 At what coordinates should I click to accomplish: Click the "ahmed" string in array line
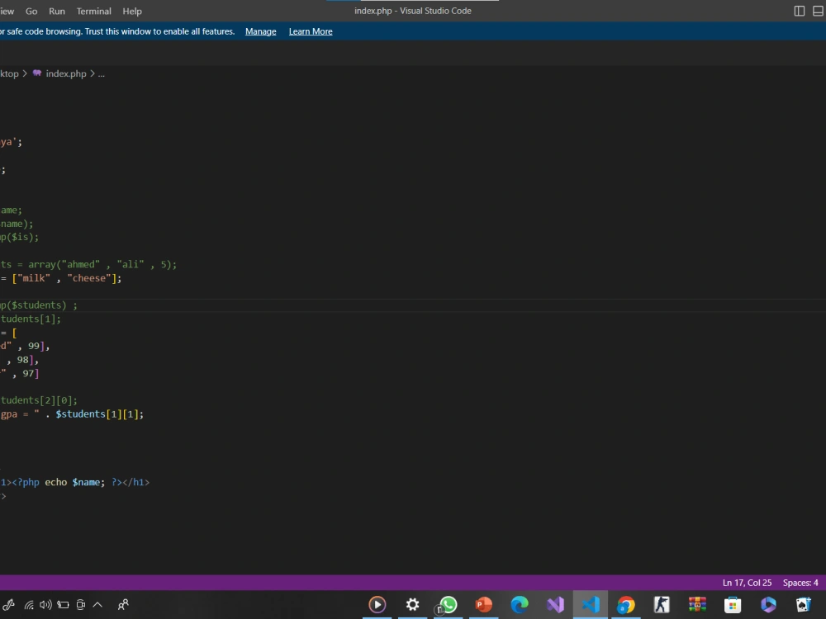(x=81, y=264)
